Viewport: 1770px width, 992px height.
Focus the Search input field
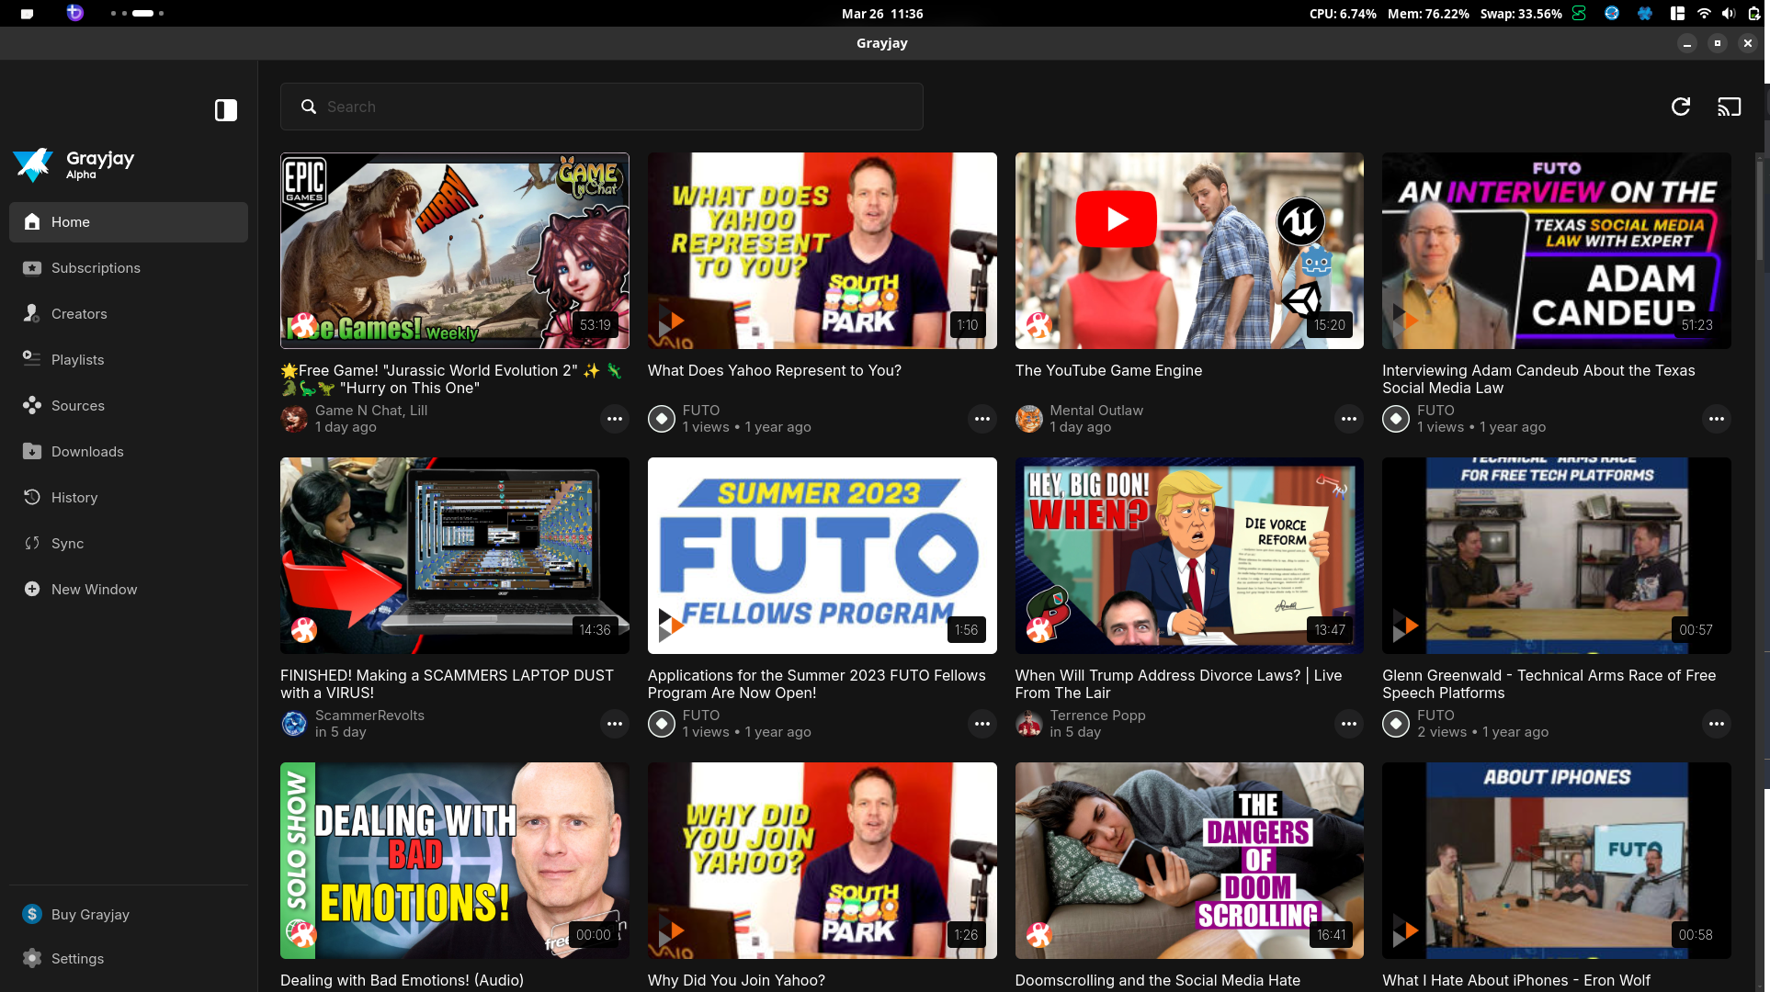click(x=602, y=107)
